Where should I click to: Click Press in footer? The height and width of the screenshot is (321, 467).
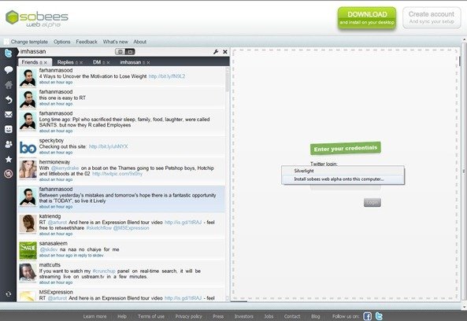218,316
